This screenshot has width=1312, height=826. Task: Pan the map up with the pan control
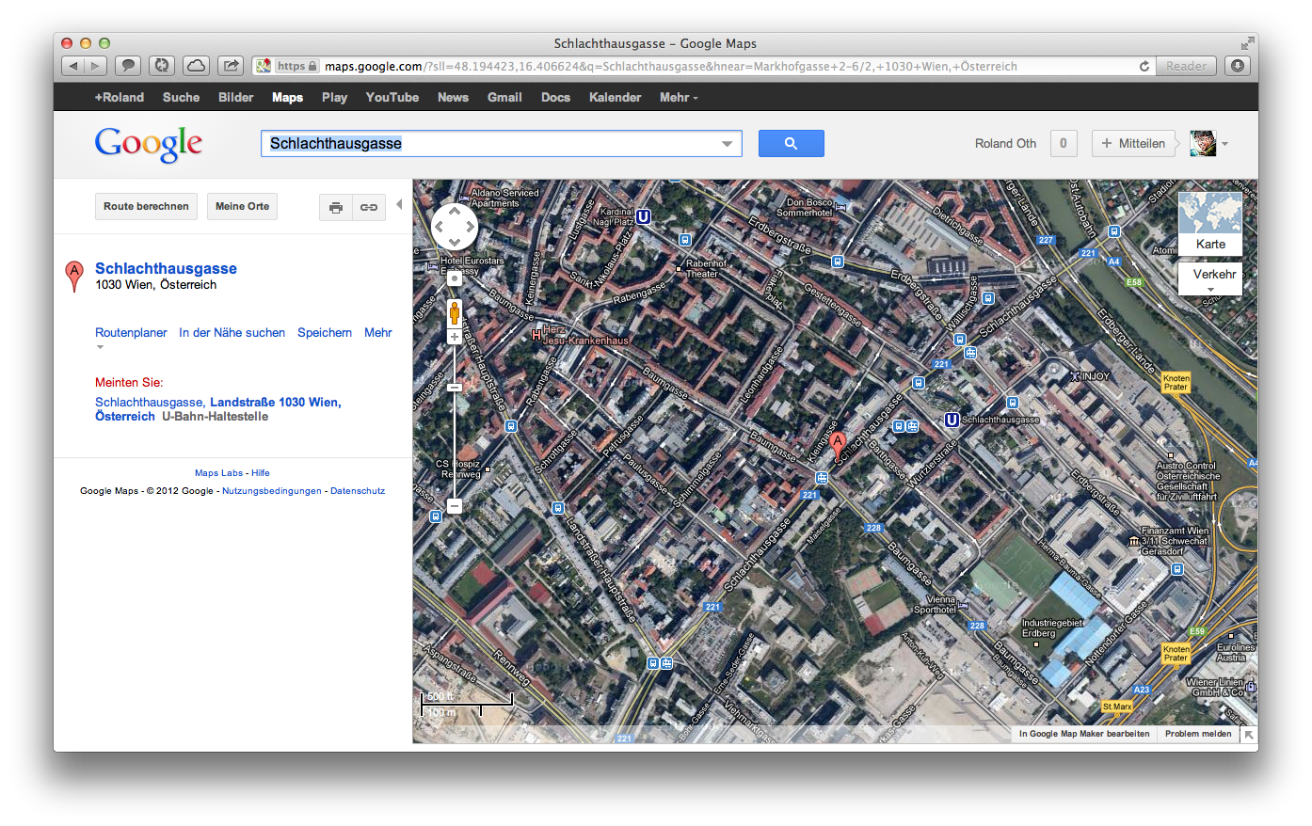455,212
